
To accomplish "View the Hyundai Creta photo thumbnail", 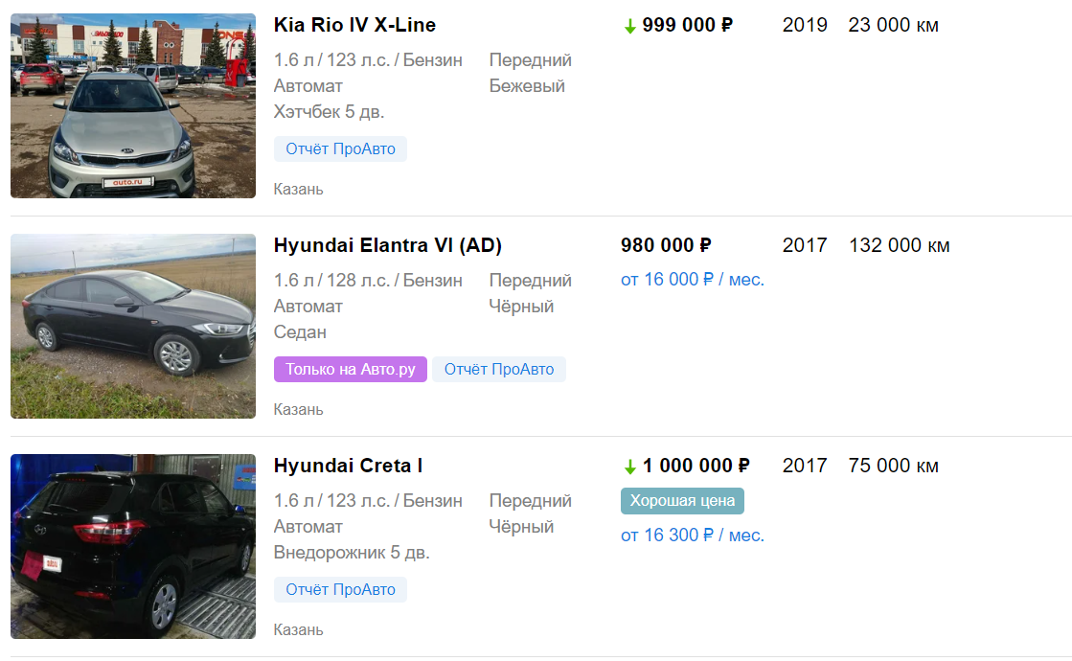I will point(132,546).
